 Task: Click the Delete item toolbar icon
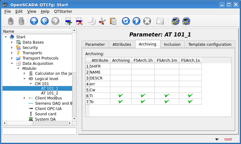tap(79, 21)
